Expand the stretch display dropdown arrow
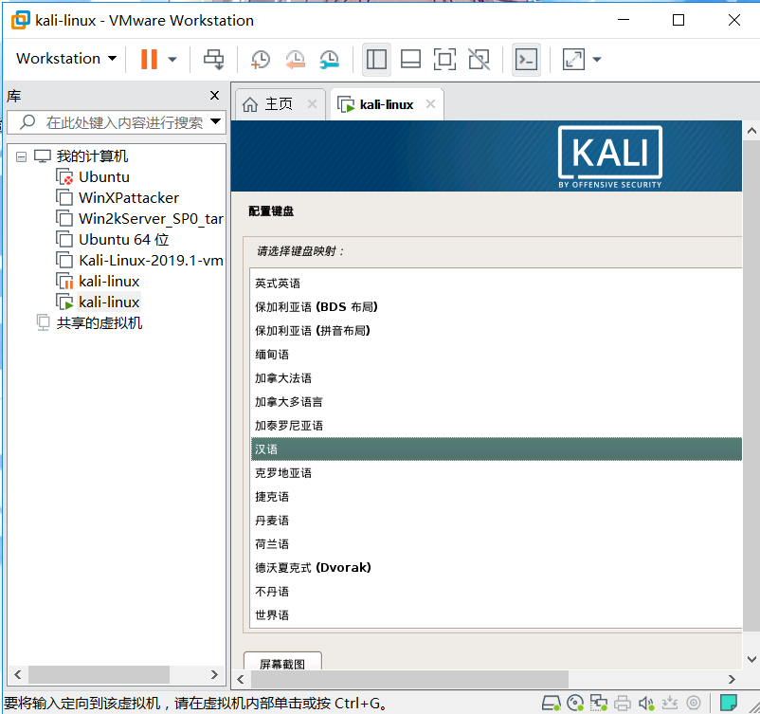Screen dimensions: 760x714 tap(597, 60)
